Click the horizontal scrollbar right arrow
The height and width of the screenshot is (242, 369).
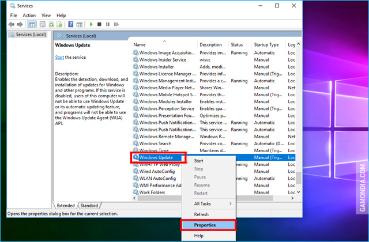click(x=292, y=198)
